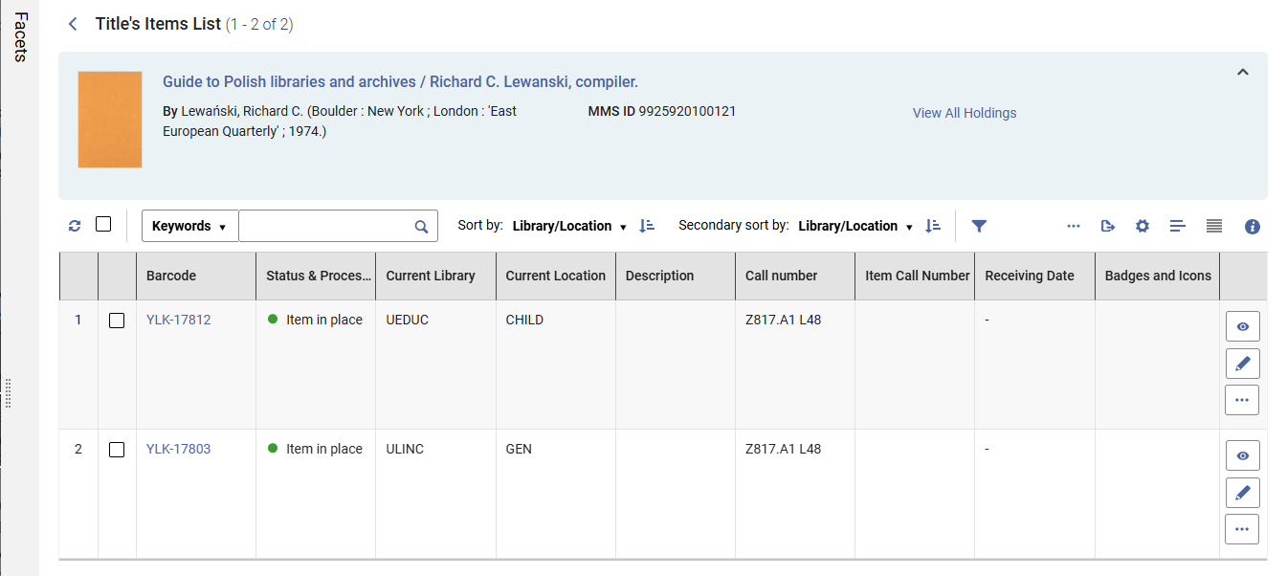
Task: Collapse the title record summary panel
Action: [1243, 72]
